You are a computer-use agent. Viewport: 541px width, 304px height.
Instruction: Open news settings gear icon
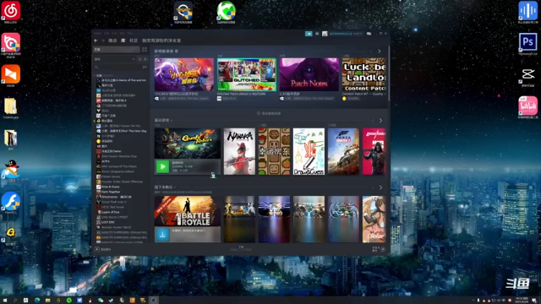(x=177, y=51)
